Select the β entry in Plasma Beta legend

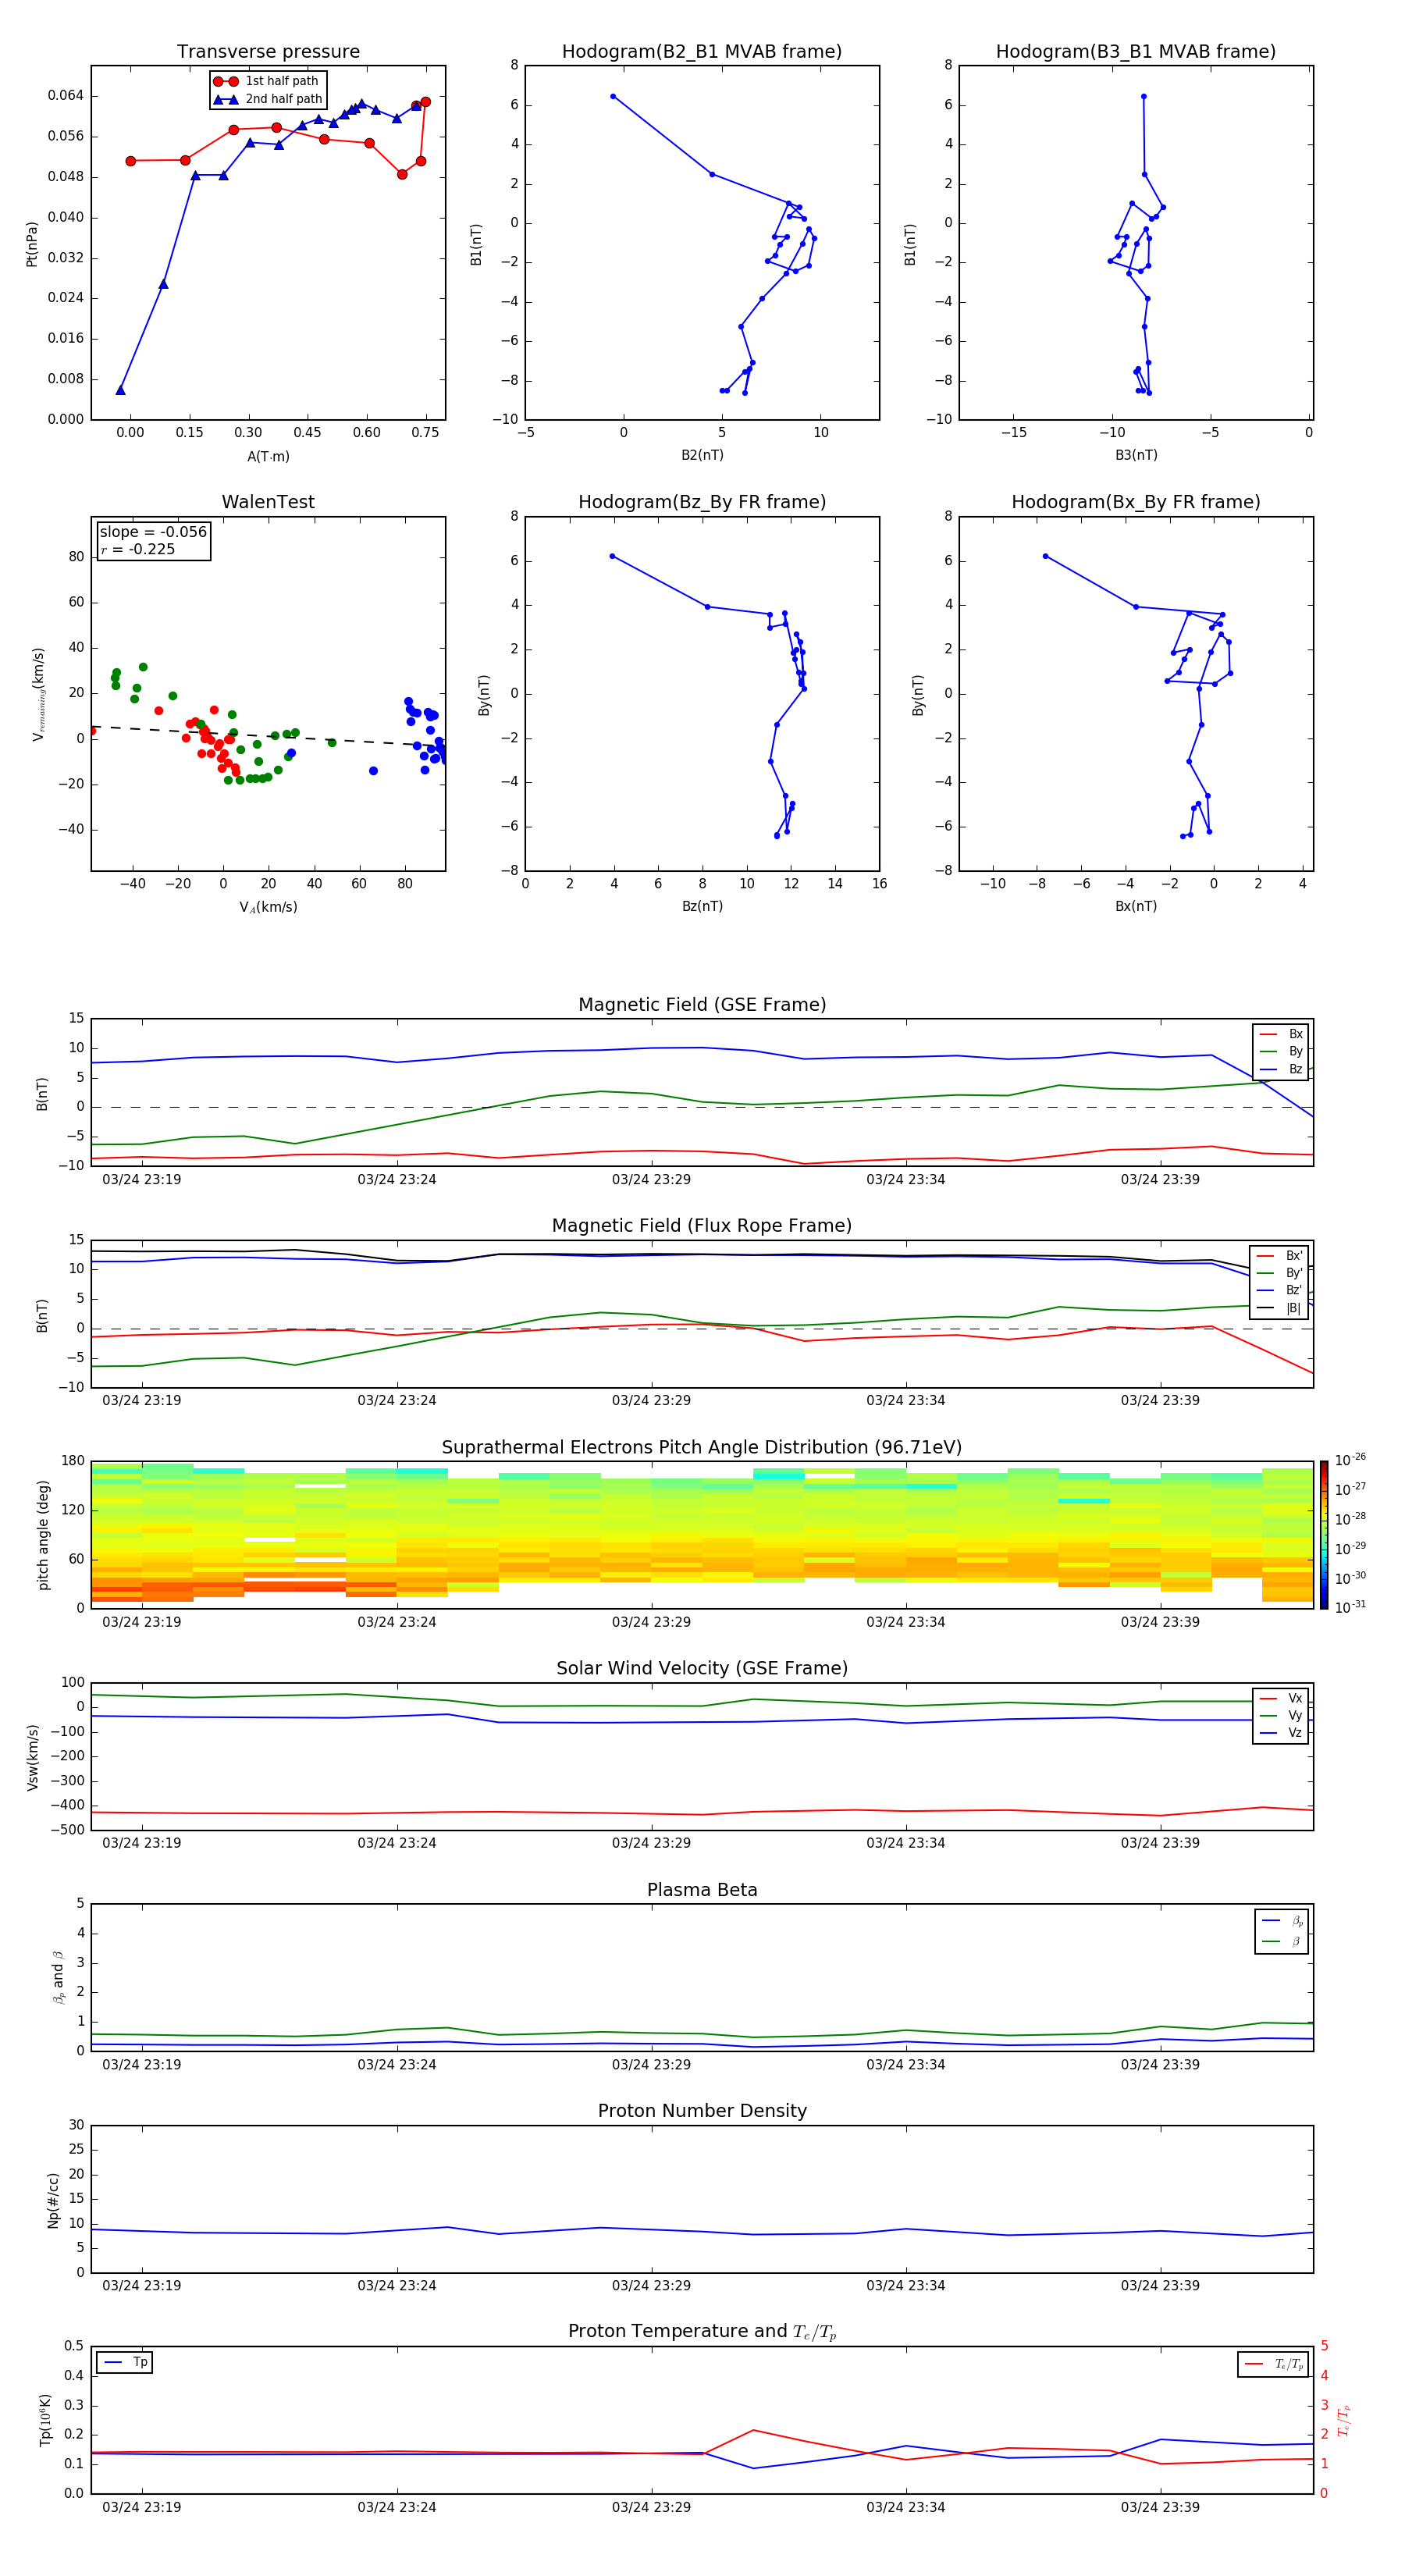1282,1941
